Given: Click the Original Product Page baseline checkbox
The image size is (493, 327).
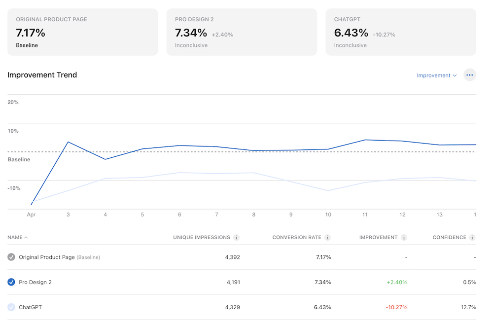Looking at the screenshot, I should click(x=11, y=257).
